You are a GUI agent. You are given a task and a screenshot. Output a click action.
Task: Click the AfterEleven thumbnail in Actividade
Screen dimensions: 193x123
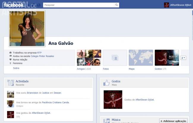pyautogui.click(x=10, y=114)
